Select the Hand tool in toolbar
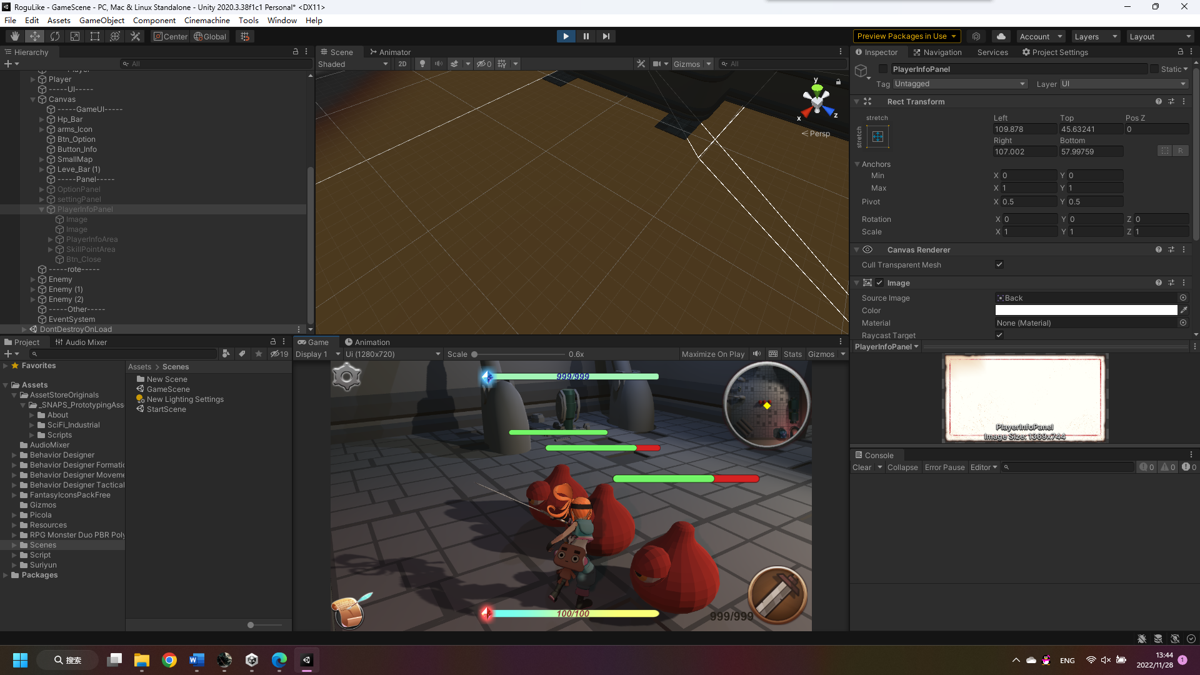 tap(15, 36)
